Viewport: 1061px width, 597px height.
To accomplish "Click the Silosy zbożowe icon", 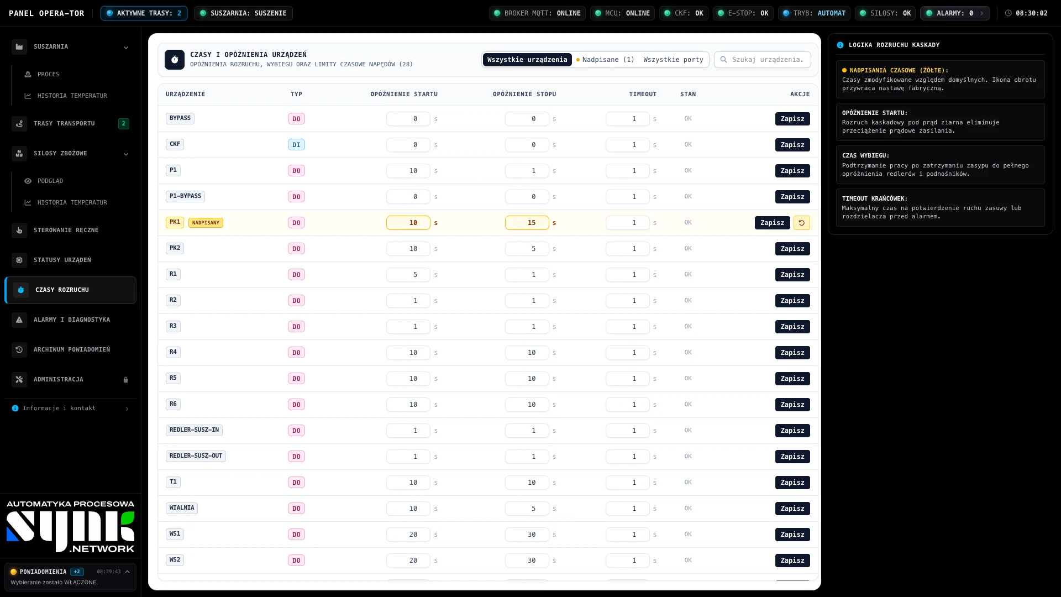I will coord(19,154).
